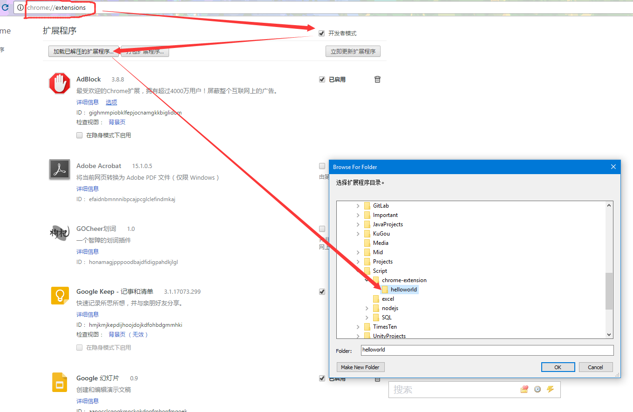
Task: Expand the KuGou folder node
Action: tap(358, 234)
